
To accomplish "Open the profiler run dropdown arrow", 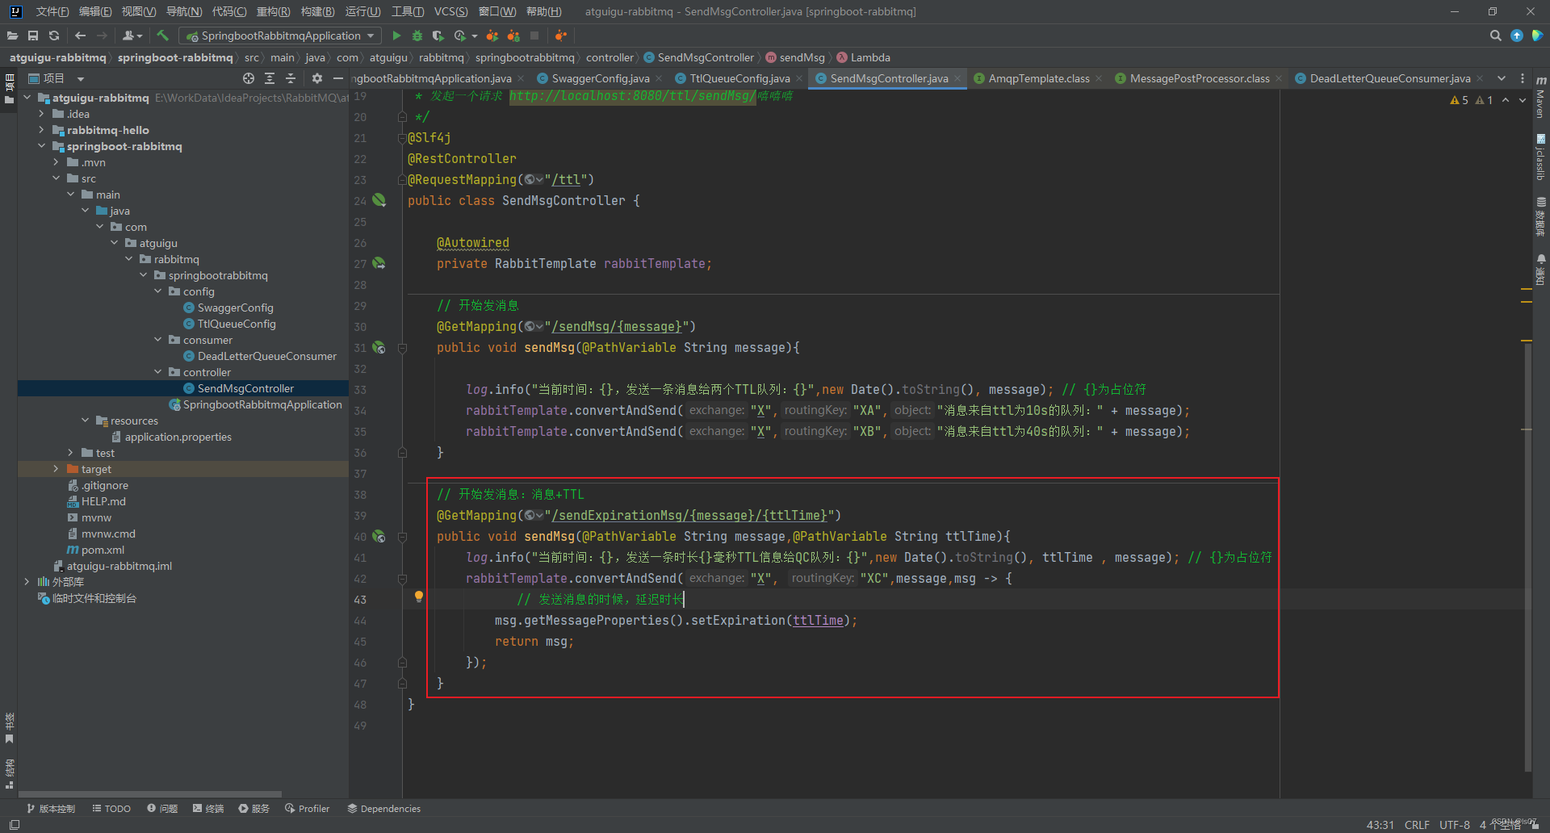I will point(475,36).
